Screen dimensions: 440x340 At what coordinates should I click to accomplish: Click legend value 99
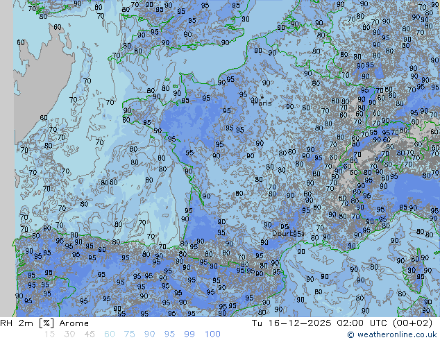189,334
